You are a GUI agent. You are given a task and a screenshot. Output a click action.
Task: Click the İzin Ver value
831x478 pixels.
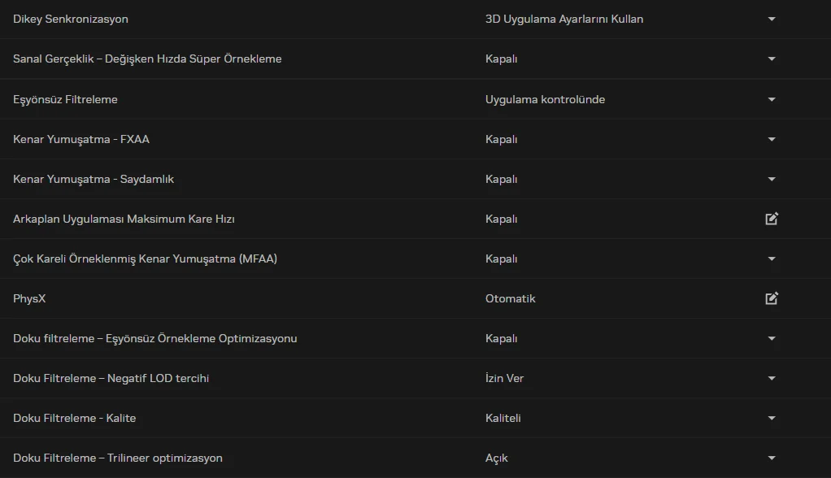pyautogui.click(x=504, y=378)
